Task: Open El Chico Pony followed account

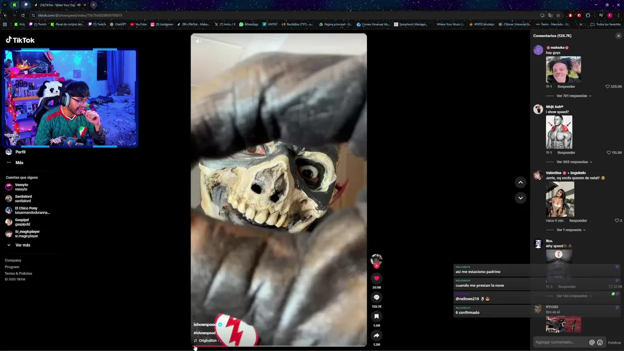Action: pos(27,210)
